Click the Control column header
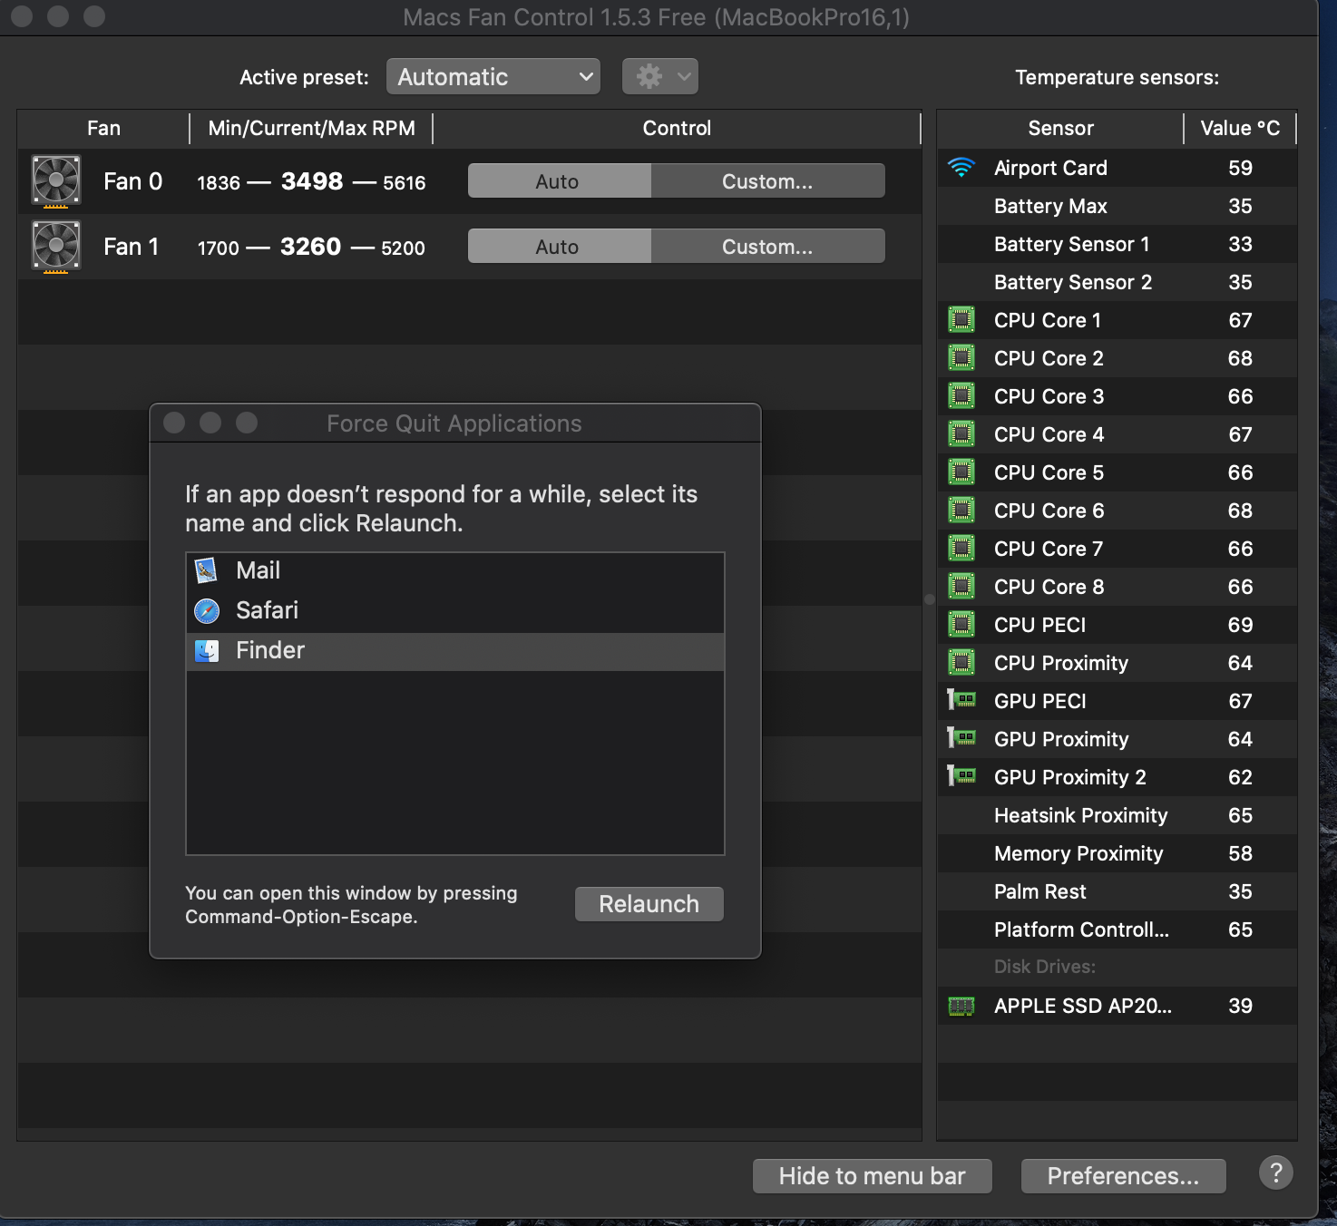This screenshot has width=1337, height=1226. [677, 128]
